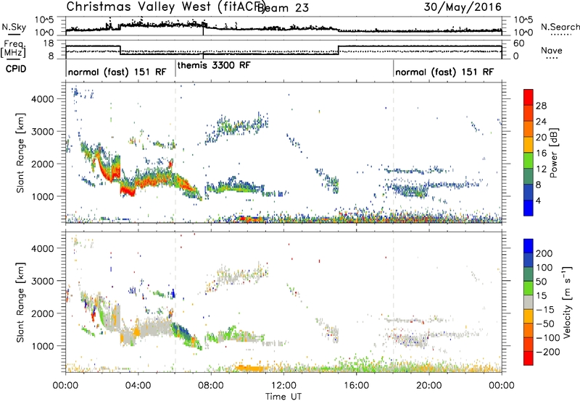Pick the blue bottom segment of the power colorbar

[529, 208]
